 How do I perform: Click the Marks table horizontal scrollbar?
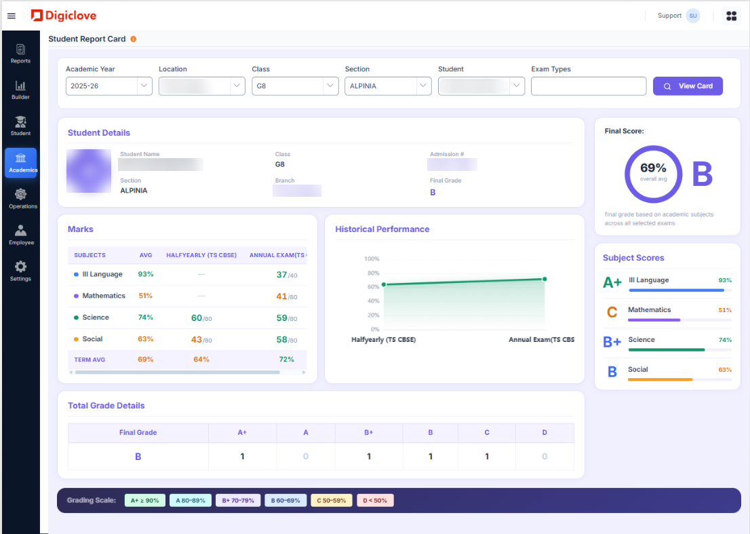tap(178, 373)
